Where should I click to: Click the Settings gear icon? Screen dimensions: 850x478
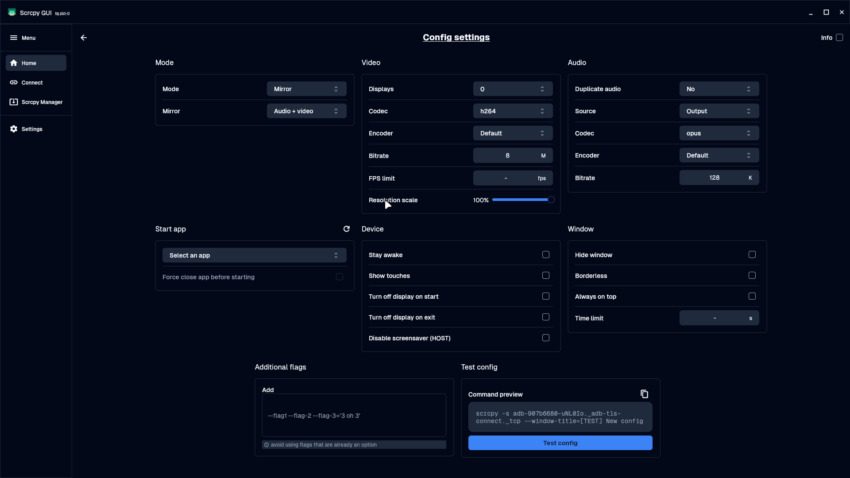(x=14, y=129)
